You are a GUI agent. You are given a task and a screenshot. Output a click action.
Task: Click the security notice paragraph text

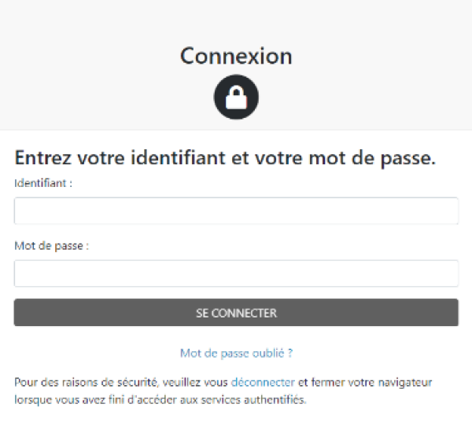pos(118,383)
